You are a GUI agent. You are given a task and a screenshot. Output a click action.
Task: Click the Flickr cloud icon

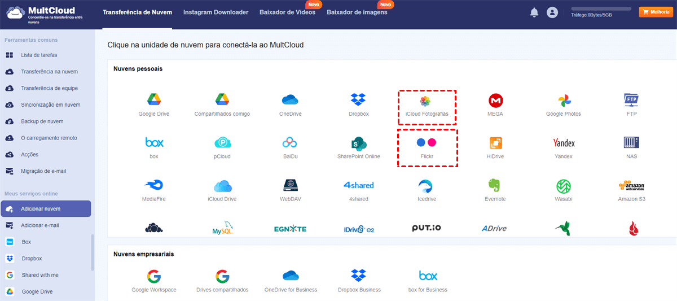click(427, 143)
